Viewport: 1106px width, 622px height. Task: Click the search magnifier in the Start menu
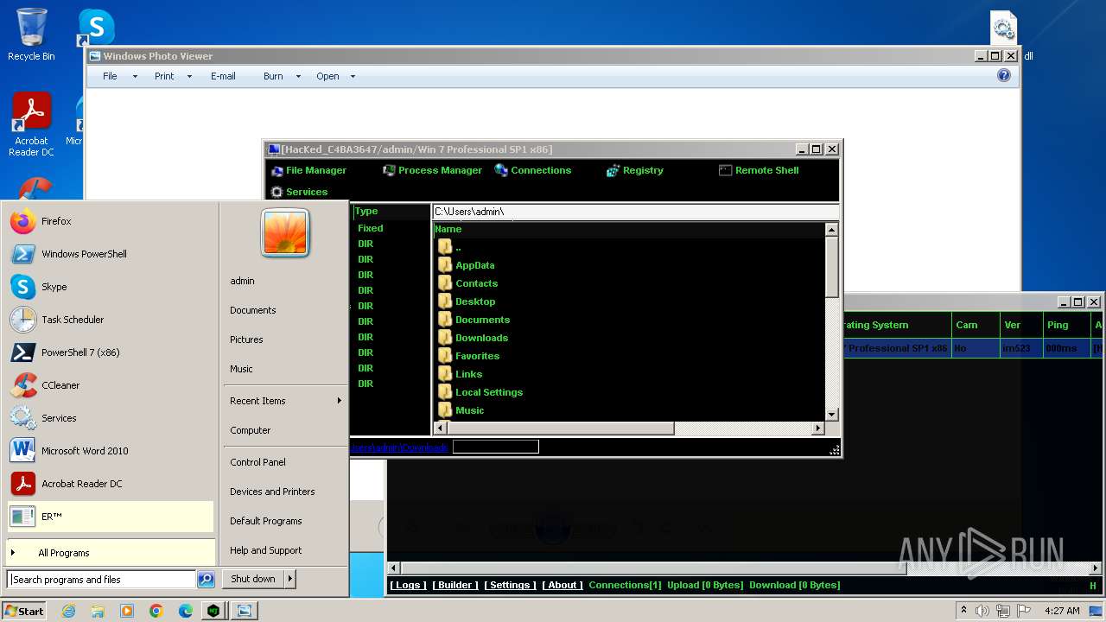(x=206, y=580)
